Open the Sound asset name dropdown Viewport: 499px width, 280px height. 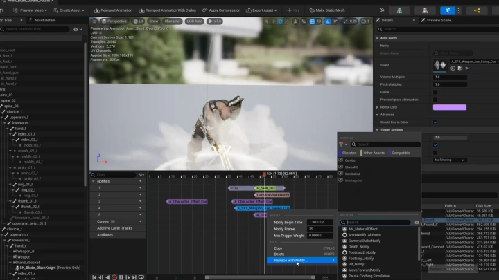pyautogui.click(x=474, y=62)
